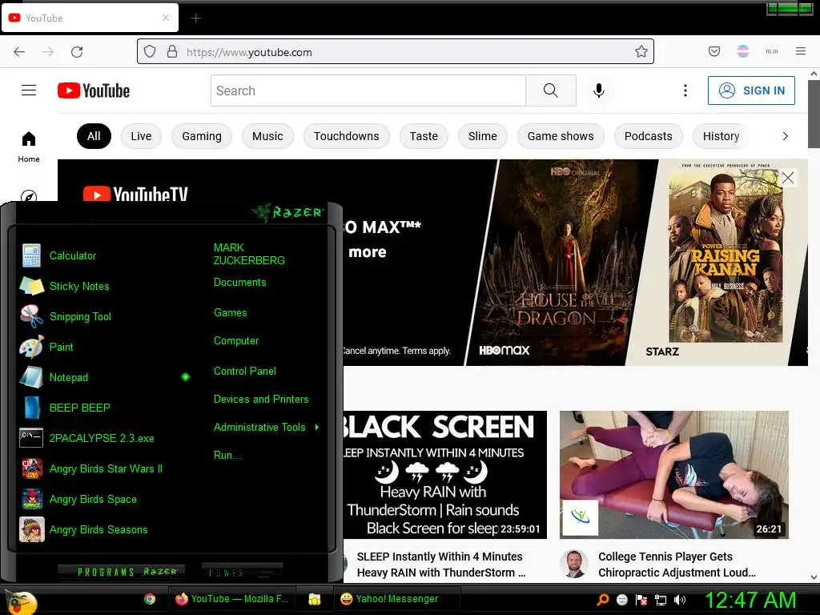
Task: Go to Home in YouTube sidebar
Action: [x=29, y=147]
